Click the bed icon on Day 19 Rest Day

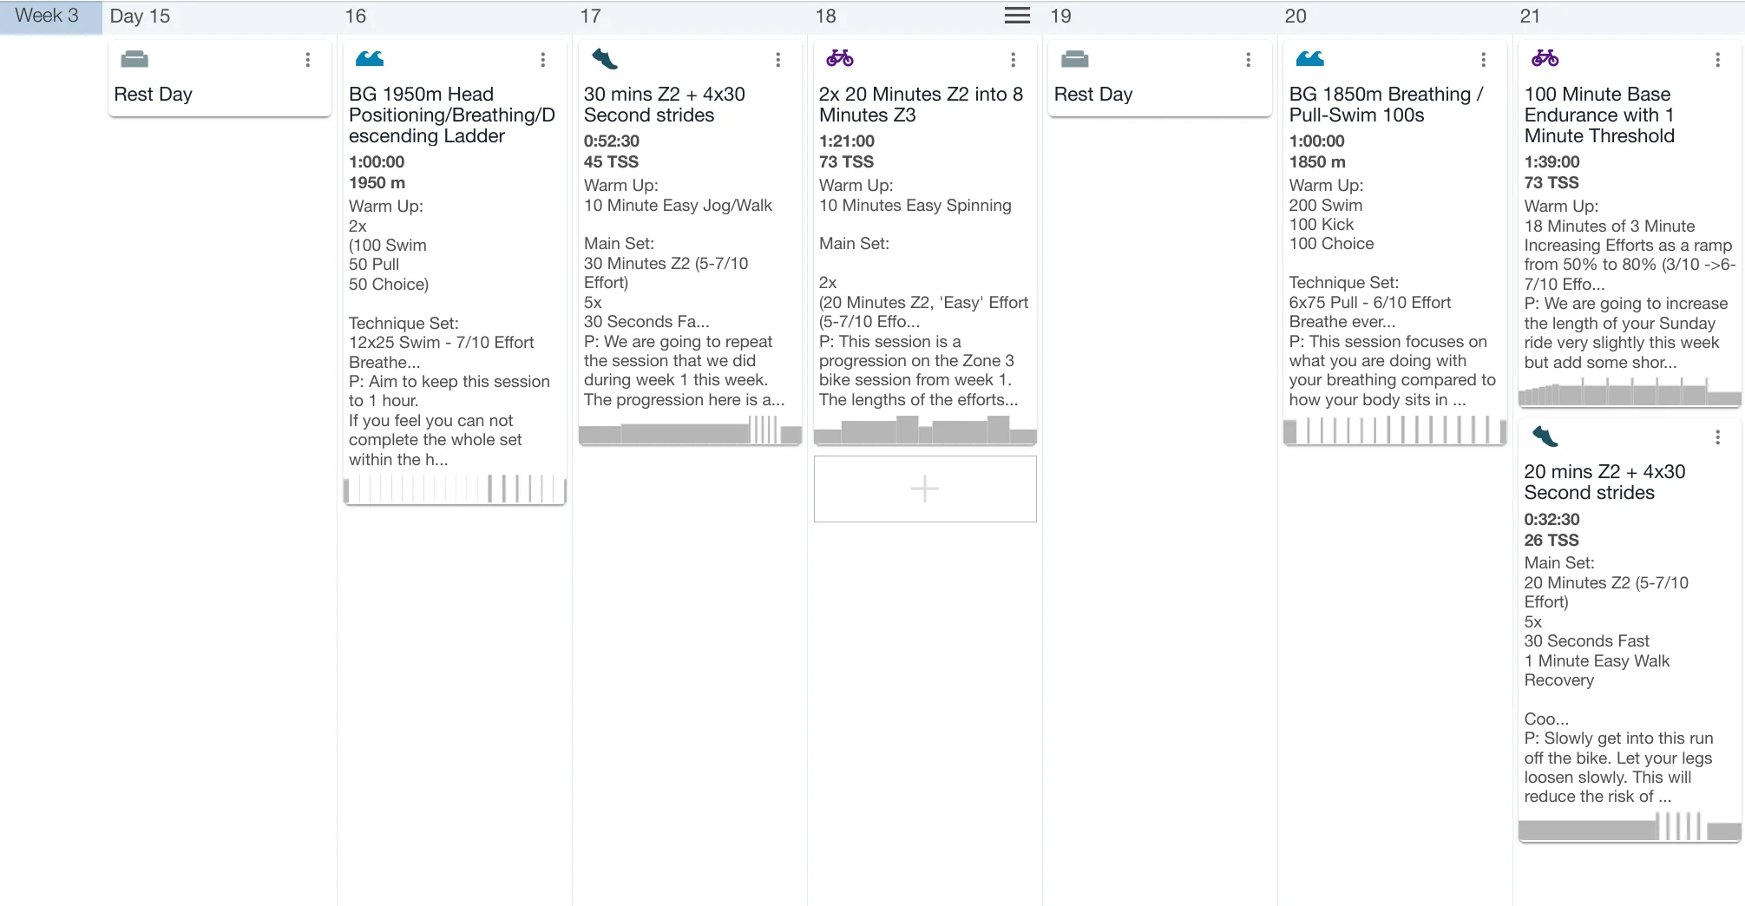(x=1074, y=59)
